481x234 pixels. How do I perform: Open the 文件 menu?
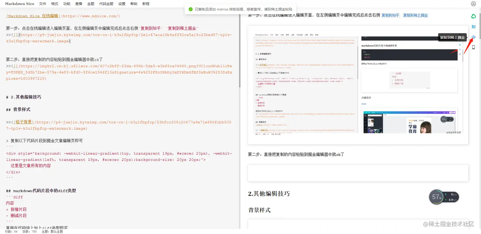pos(43,4)
